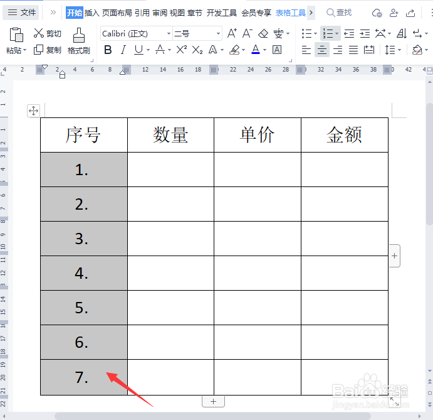This screenshot has height=420, width=433.
Task: Click the sort A-to-Z icon
Action: pyautogui.click(x=402, y=34)
